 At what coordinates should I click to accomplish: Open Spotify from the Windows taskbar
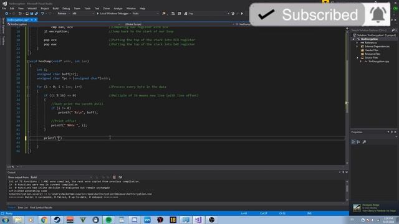[108, 220]
